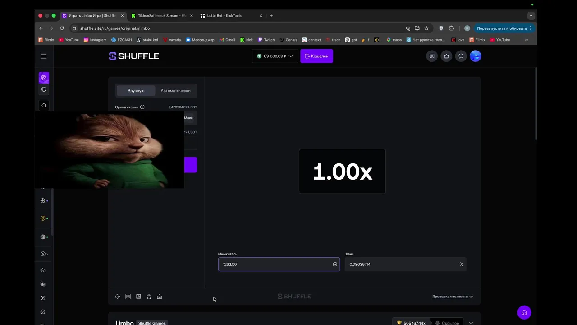This screenshot has width=577, height=325.
Task: Click the chipmunk video overlay
Action: click(x=110, y=150)
